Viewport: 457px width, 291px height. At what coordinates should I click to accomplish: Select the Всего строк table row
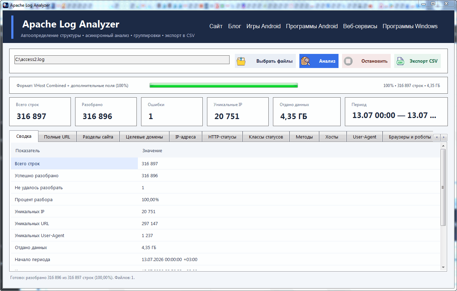(x=226, y=163)
